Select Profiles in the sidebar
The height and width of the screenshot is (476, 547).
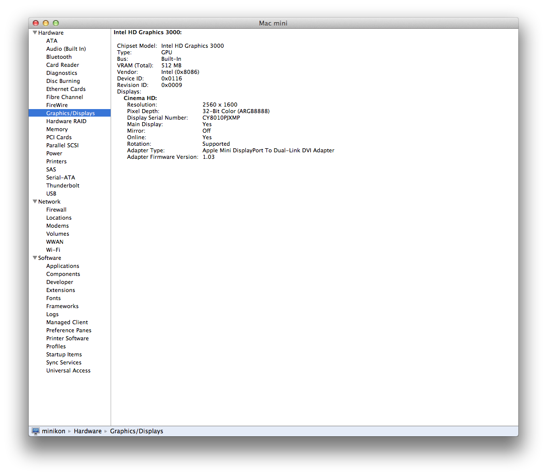pos(56,346)
